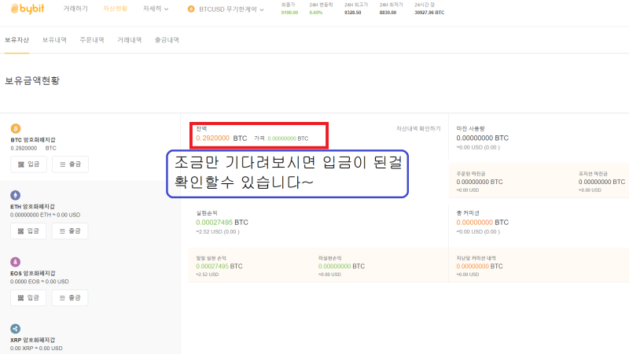The width and height of the screenshot is (629, 354).
Task: Click the 주문된 마진금 value
Action: (480, 182)
